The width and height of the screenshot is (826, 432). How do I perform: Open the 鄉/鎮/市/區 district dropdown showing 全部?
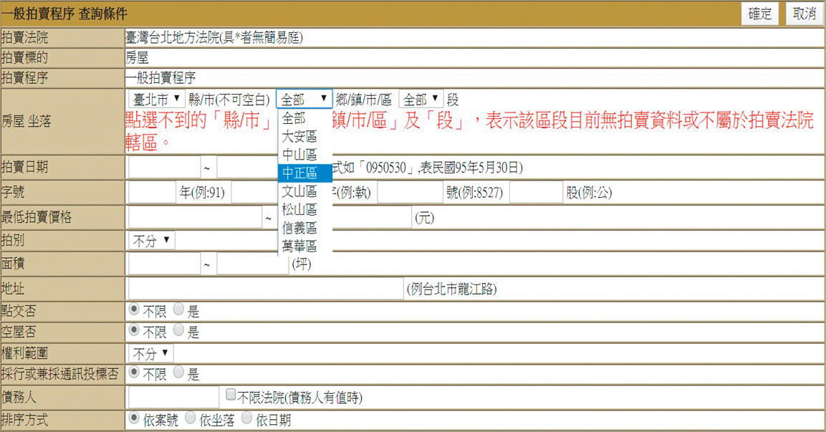304,99
